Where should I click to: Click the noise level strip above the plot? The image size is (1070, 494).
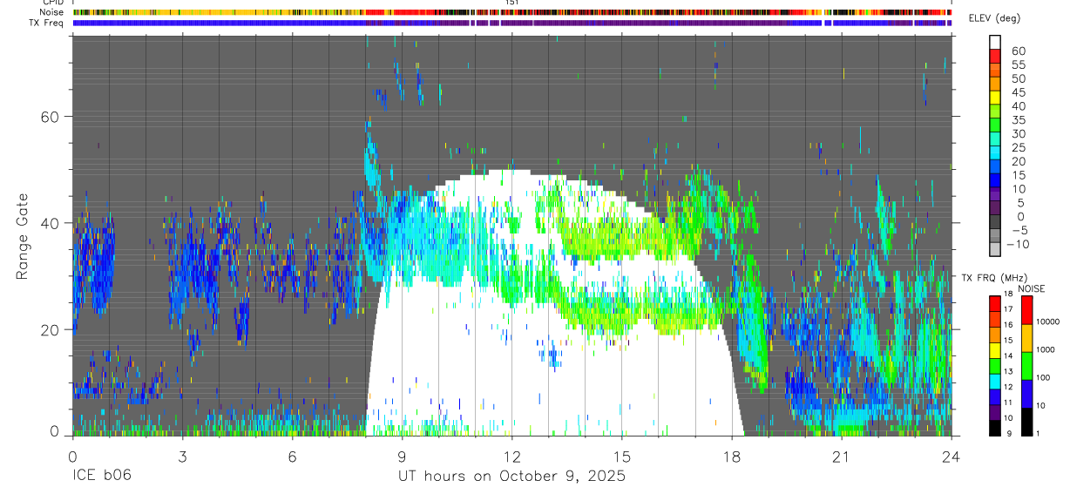click(511, 12)
